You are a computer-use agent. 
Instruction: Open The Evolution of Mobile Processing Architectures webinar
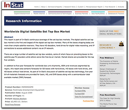(110, 63)
